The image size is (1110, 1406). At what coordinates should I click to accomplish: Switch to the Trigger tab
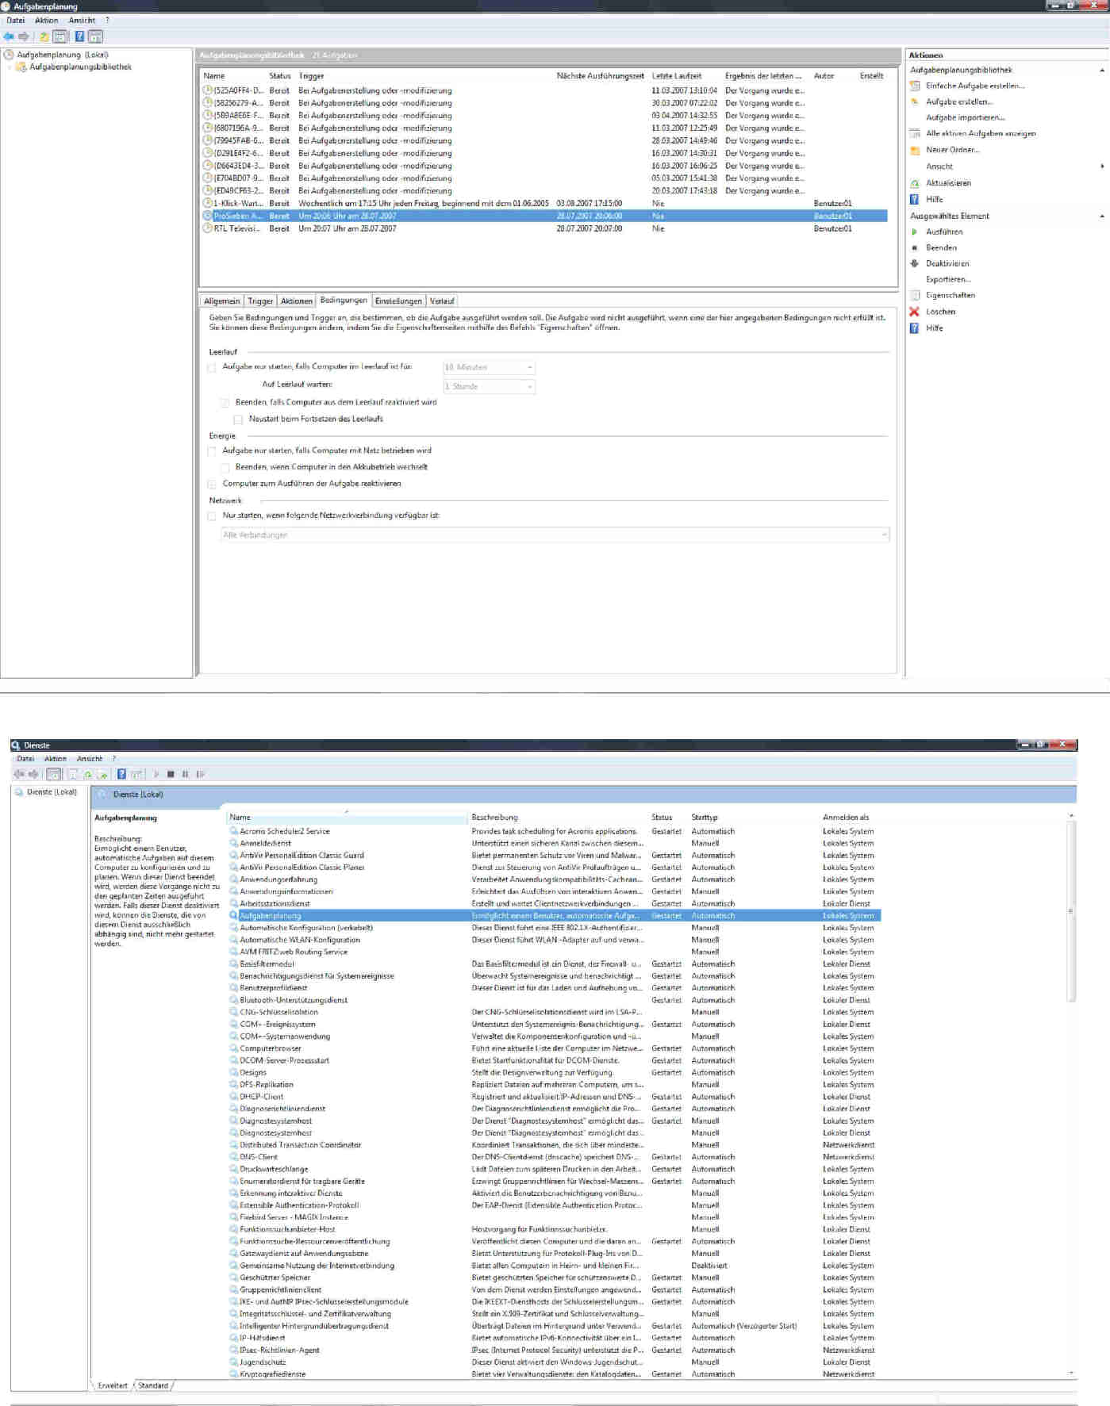(260, 301)
